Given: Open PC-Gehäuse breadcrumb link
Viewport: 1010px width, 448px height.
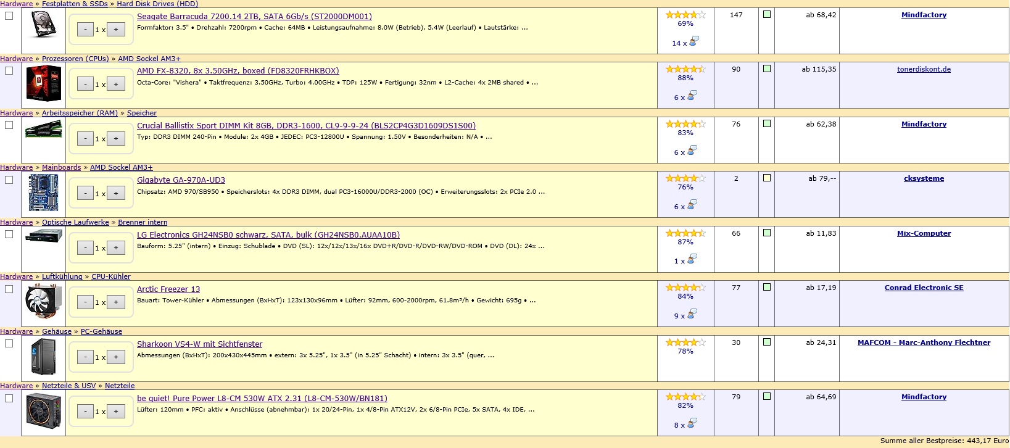Looking at the screenshot, I should click(x=101, y=331).
